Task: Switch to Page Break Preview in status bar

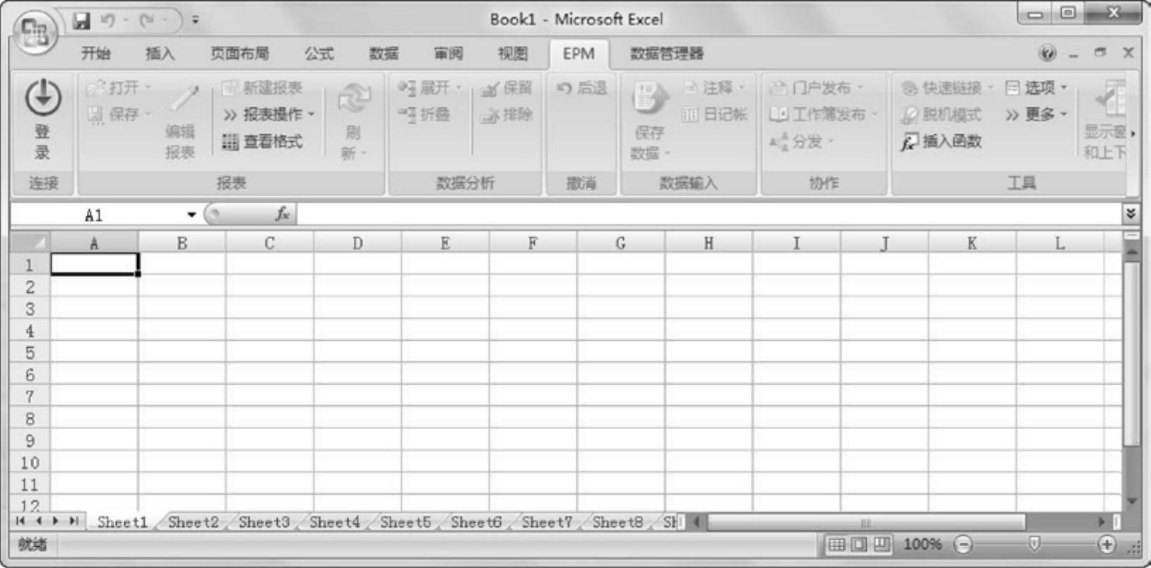Action: pos(882,544)
